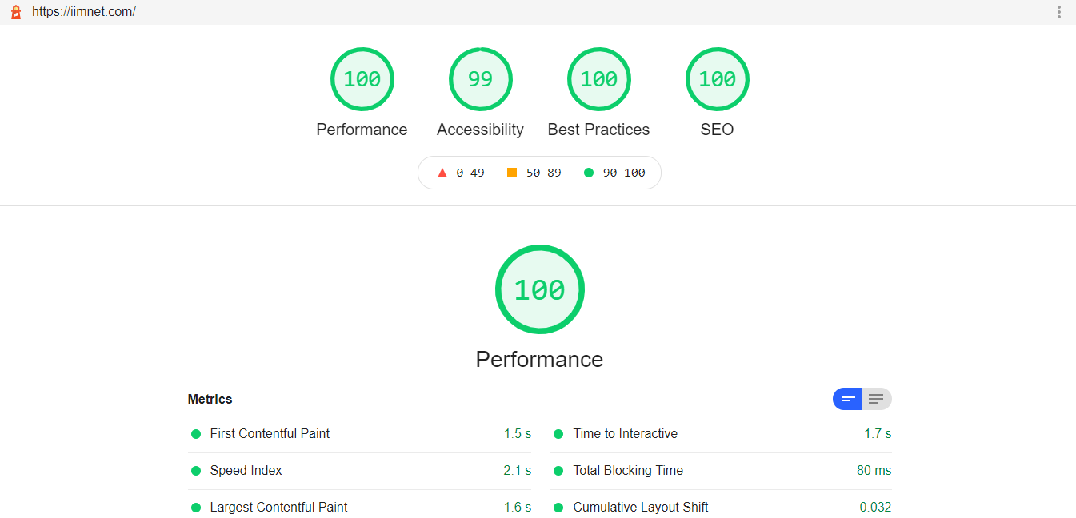Click the Lighthouse logo icon

pos(16,12)
